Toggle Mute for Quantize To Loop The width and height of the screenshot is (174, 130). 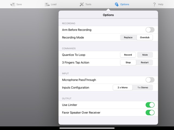point(145,55)
